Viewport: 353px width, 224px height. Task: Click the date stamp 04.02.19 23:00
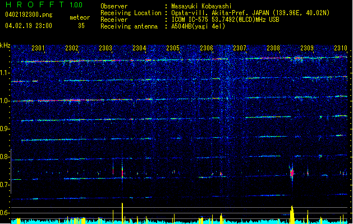pyautogui.click(x=29, y=26)
